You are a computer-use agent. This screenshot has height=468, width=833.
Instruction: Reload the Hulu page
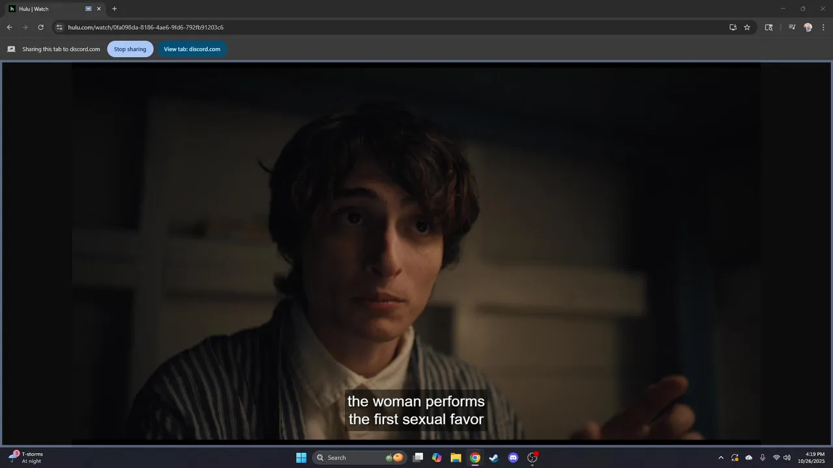coord(40,27)
